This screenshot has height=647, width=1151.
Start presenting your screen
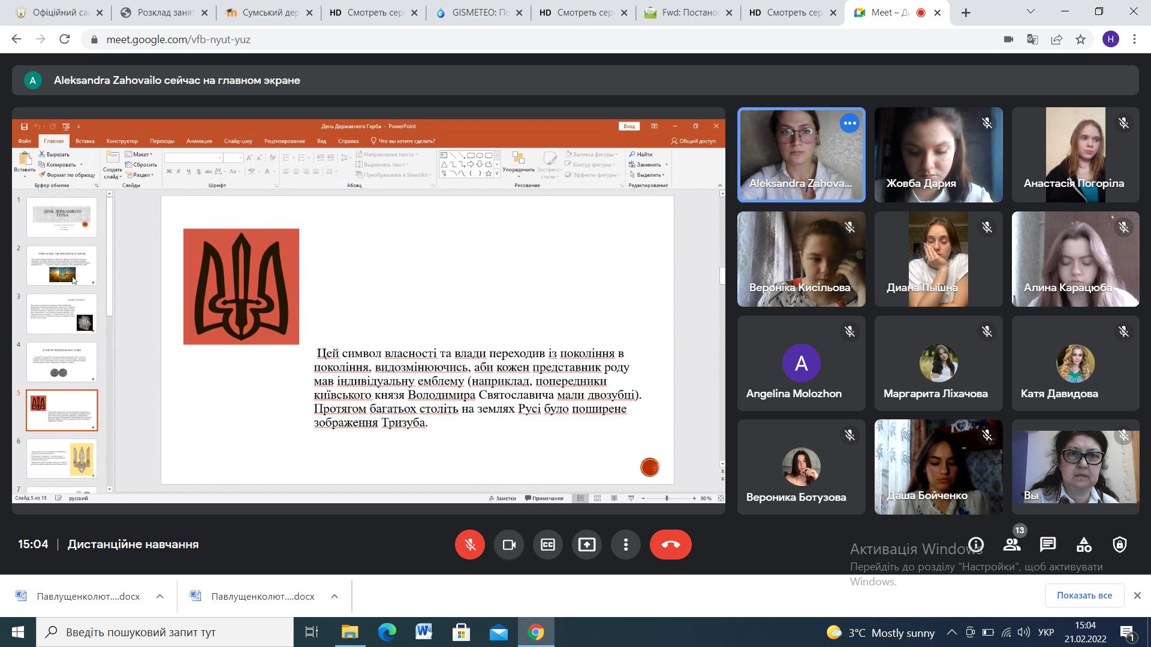[x=587, y=545]
